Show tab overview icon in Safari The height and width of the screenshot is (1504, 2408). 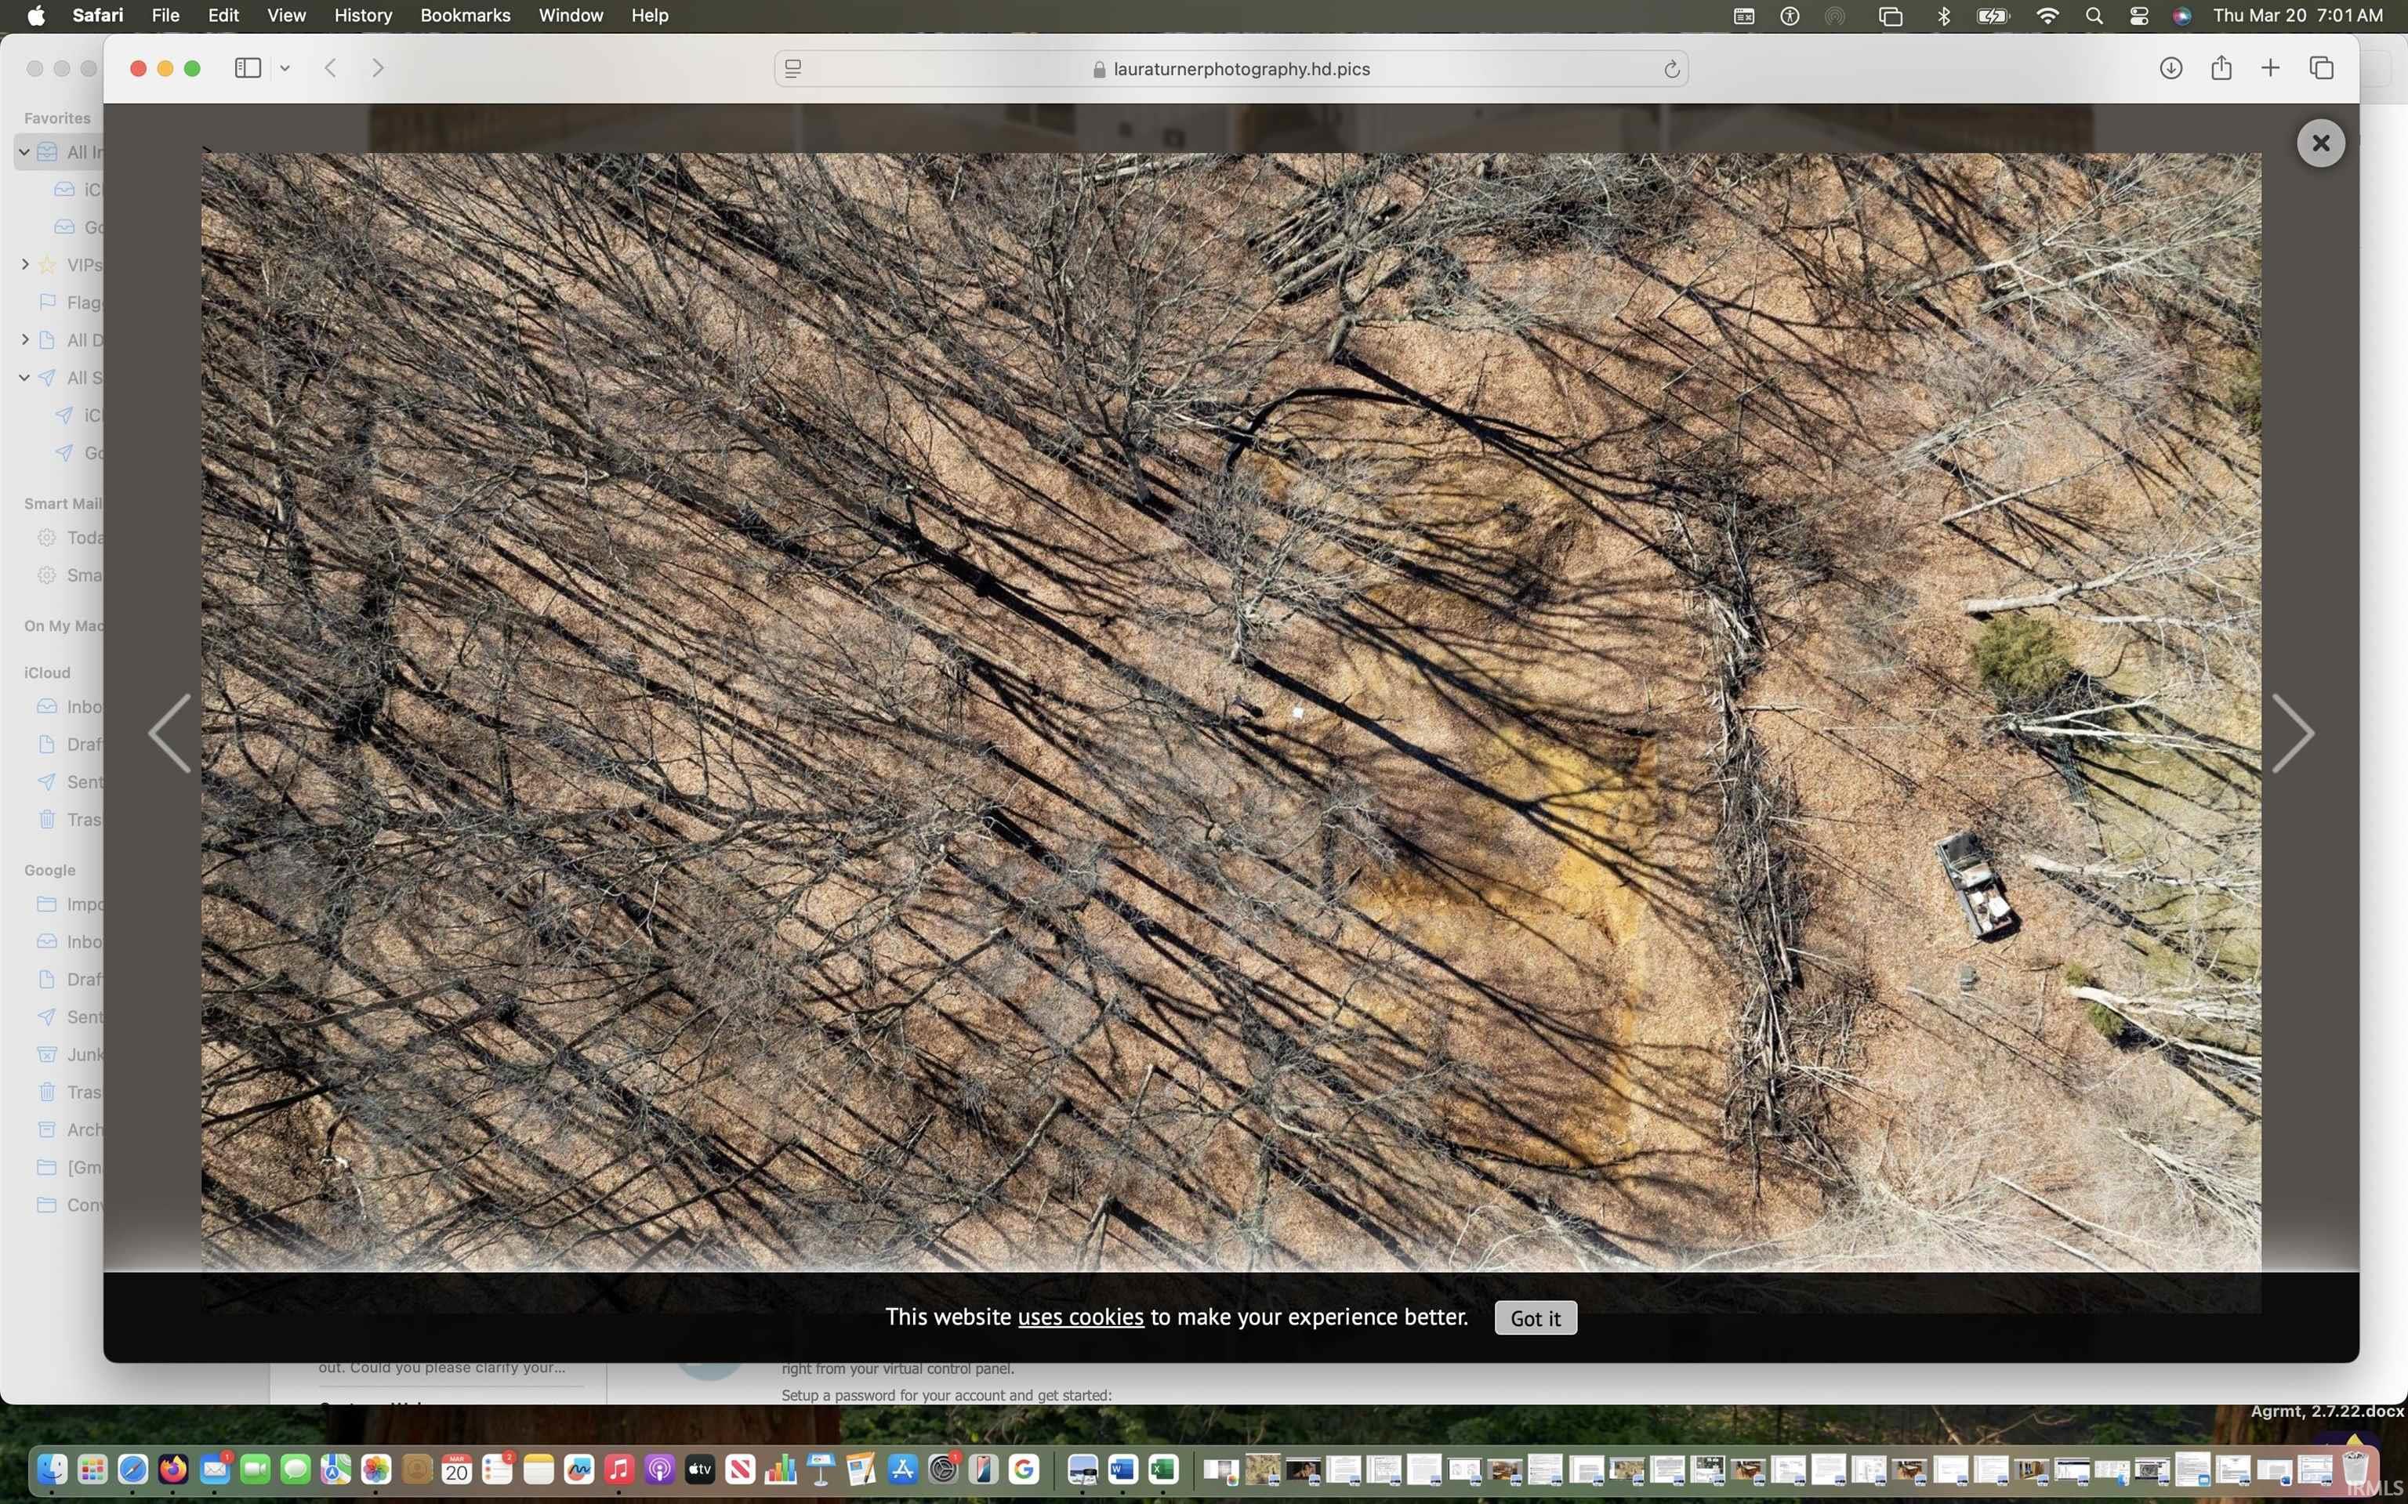click(x=2322, y=67)
